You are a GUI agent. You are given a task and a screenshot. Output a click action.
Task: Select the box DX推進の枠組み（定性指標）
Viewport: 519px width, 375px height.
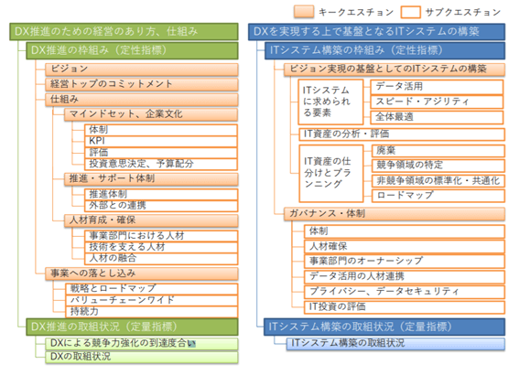click(132, 50)
